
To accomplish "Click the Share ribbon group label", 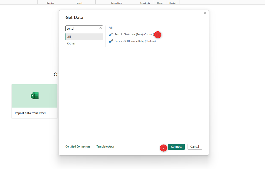I will (160, 3).
